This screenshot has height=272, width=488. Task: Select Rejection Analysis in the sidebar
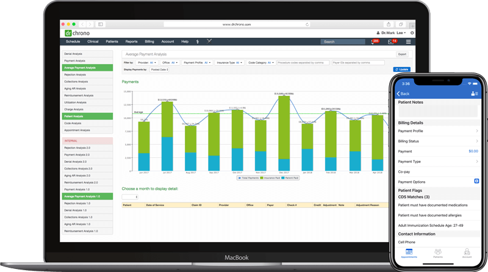tap(87, 74)
